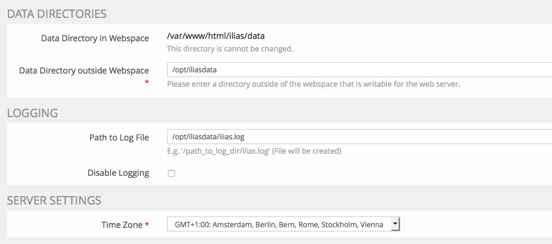Click the 'This directory is cannot be changed' hint
The height and width of the screenshot is (244, 552).
pos(230,48)
